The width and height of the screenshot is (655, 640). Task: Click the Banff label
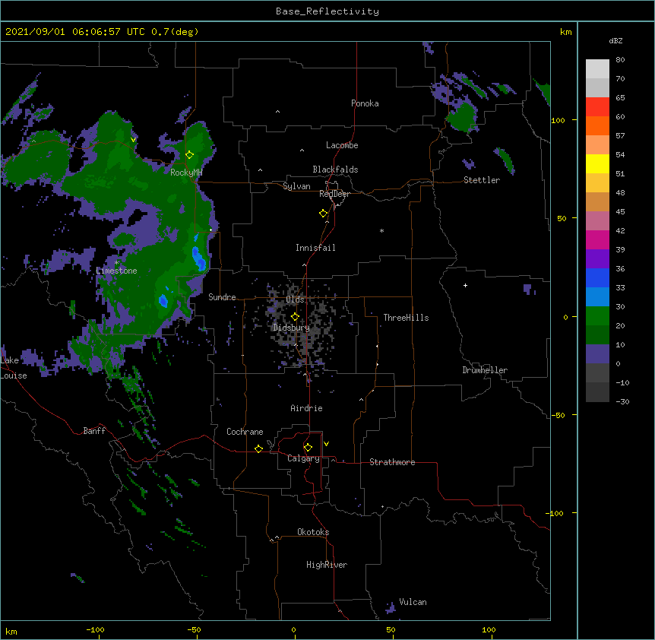tap(94, 431)
